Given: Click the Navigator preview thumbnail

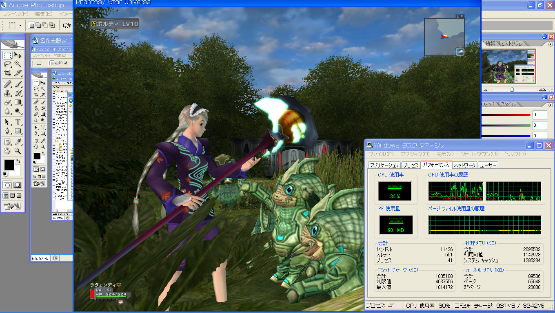Looking at the screenshot, I should [x=509, y=66].
